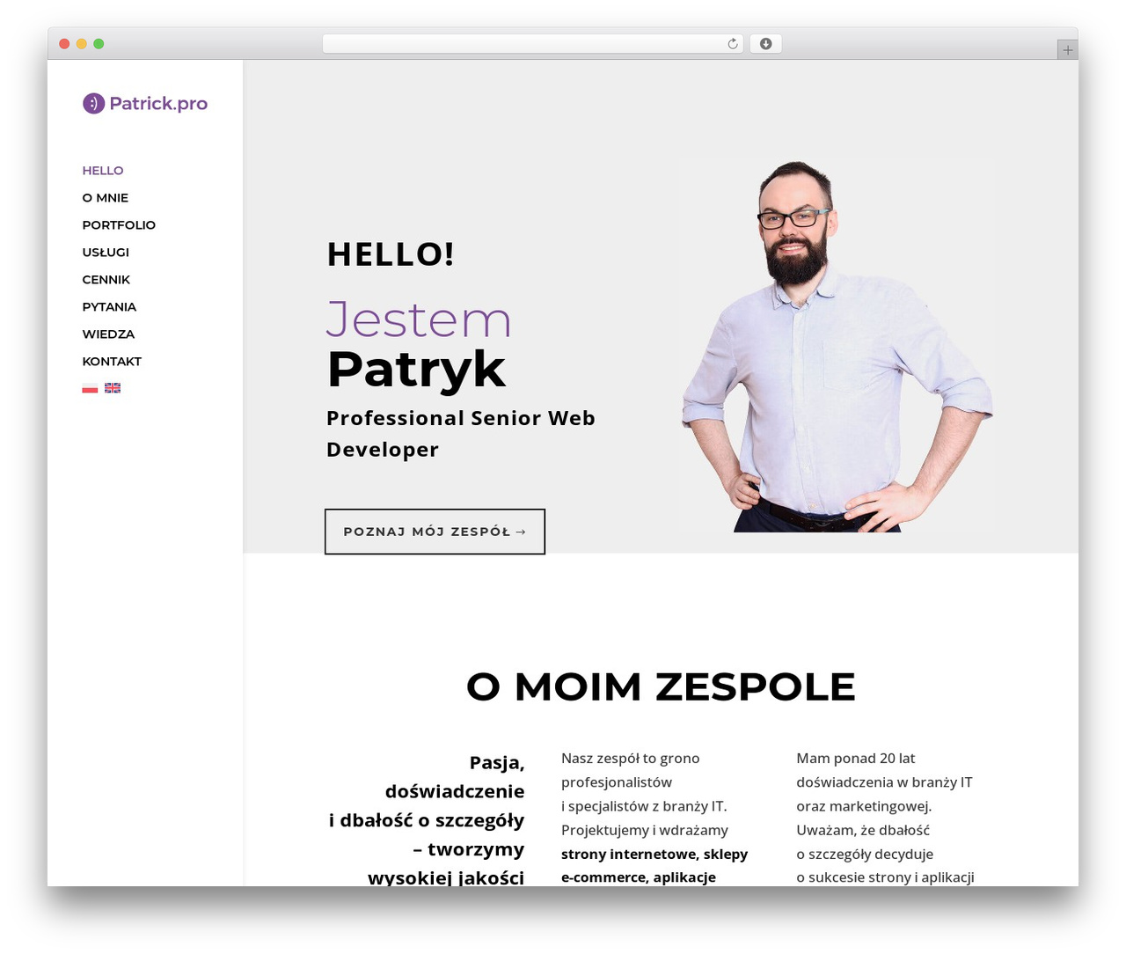1126x954 pixels.
Task: Switch language with the Polish flag
Action: (90, 388)
